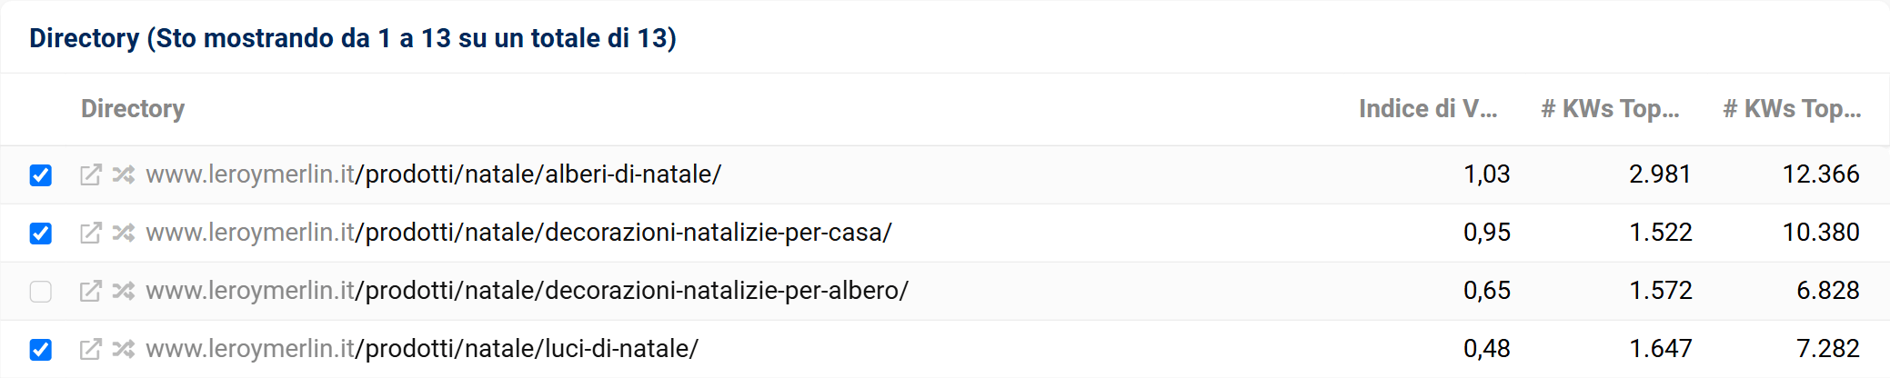Open the decorazioni-natalizie-per-casa directory link
1890x378 pixels.
[518, 233]
